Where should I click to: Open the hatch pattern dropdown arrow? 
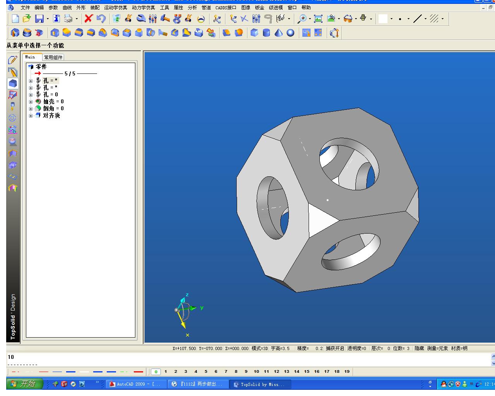point(442,19)
